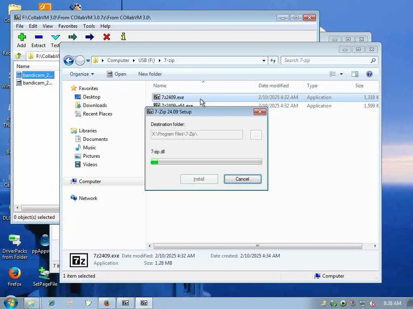The height and width of the screenshot is (309, 413).
Task: Open the view options dropdown arrow
Action: (x=341, y=74)
